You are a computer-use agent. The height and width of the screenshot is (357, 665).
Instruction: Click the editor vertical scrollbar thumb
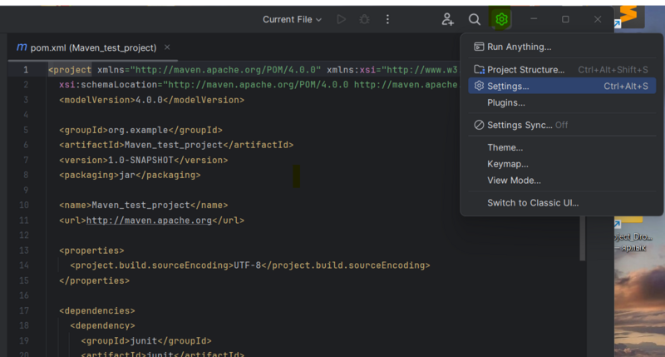(583, 239)
